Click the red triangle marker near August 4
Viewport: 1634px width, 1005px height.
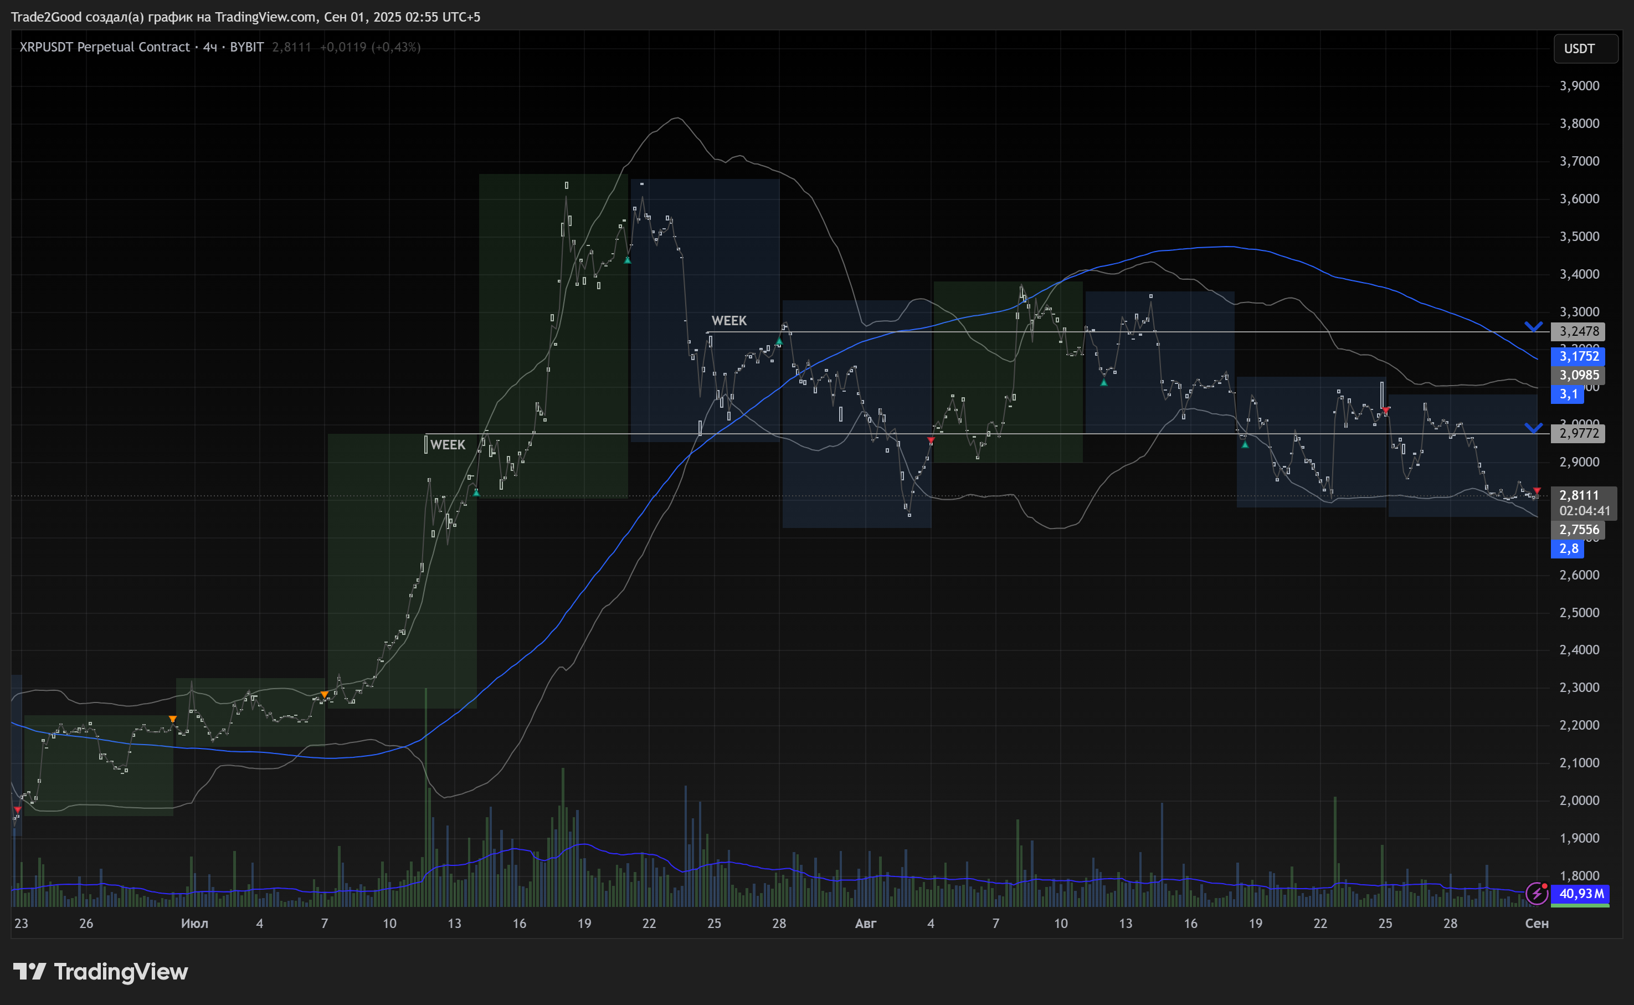tap(931, 440)
